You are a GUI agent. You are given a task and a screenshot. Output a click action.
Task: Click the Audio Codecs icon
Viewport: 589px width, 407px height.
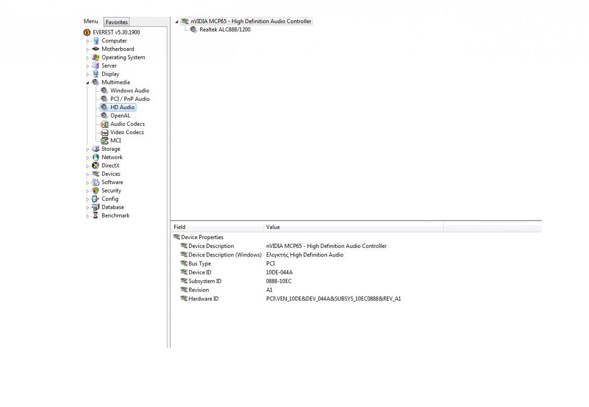click(105, 124)
